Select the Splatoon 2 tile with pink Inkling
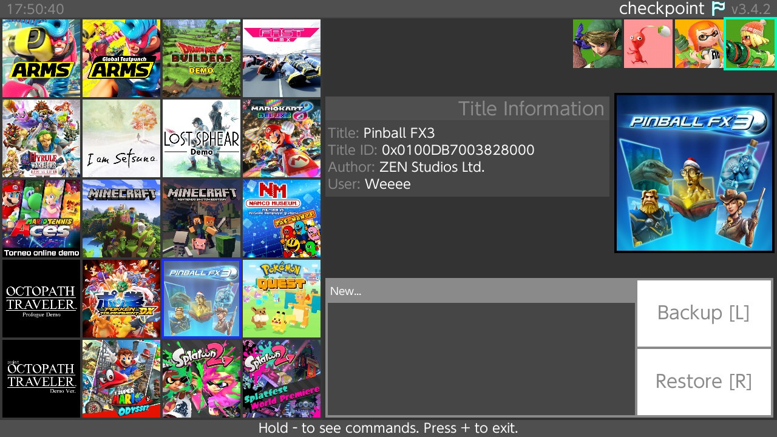This screenshot has width=777, height=437. 202,379
